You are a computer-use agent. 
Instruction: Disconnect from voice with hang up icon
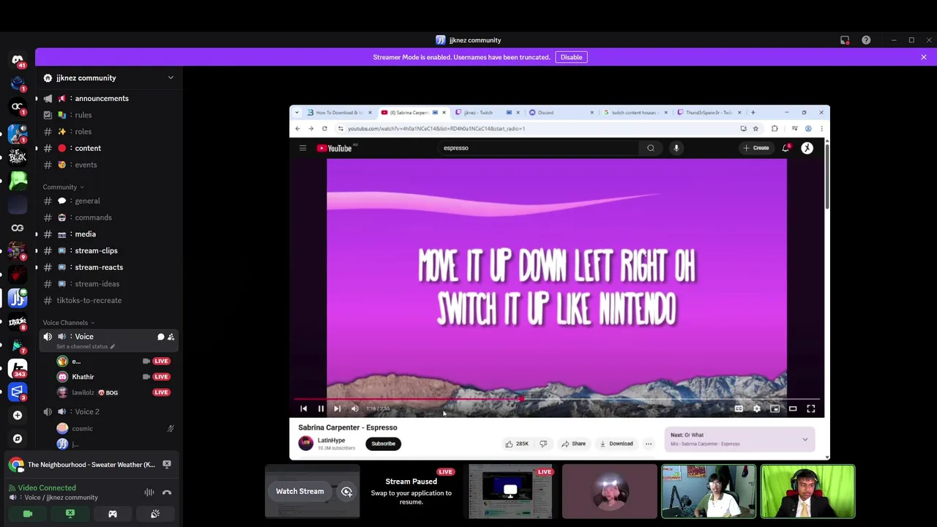(x=167, y=493)
